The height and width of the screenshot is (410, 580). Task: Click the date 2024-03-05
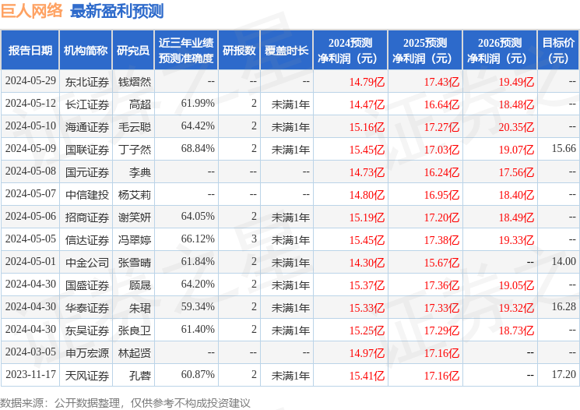[x=30, y=352]
